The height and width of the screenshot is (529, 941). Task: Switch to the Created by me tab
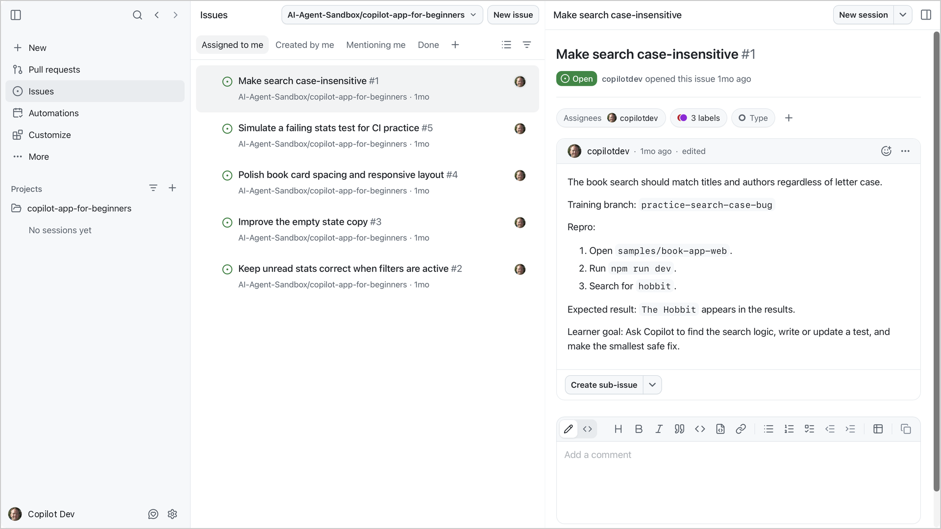[x=304, y=45]
